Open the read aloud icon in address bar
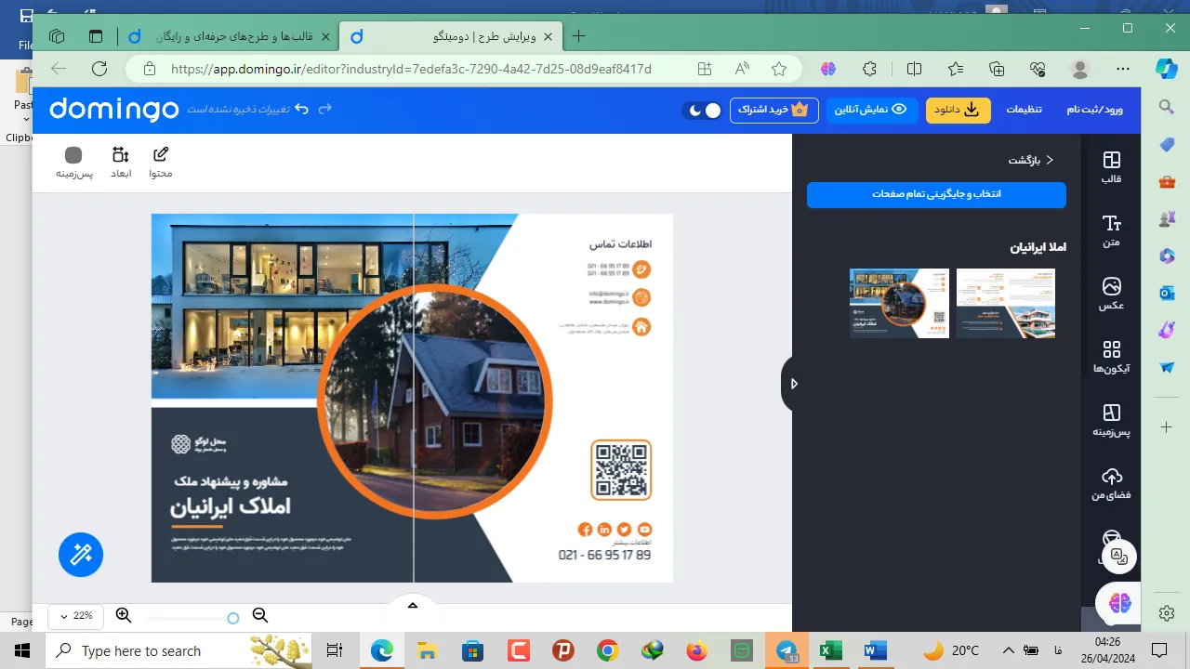The image size is (1190, 669). 742,69
